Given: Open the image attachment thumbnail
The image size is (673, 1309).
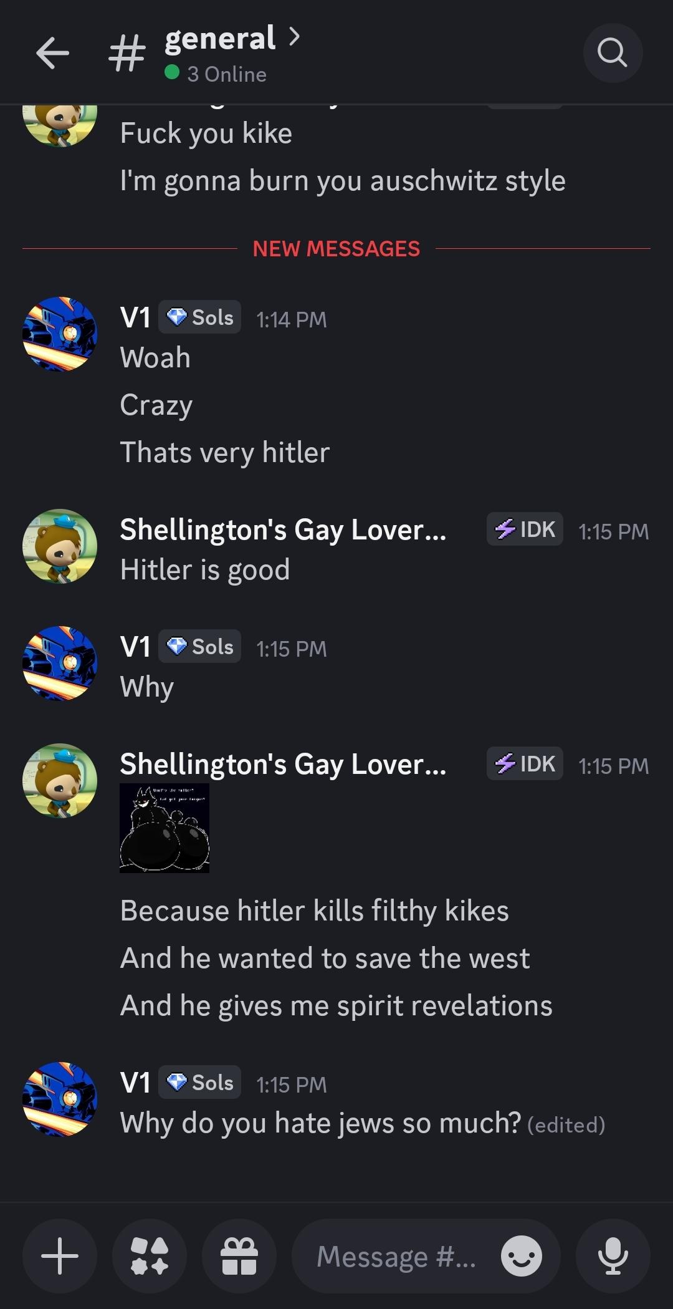Looking at the screenshot, I should [165, 828].
